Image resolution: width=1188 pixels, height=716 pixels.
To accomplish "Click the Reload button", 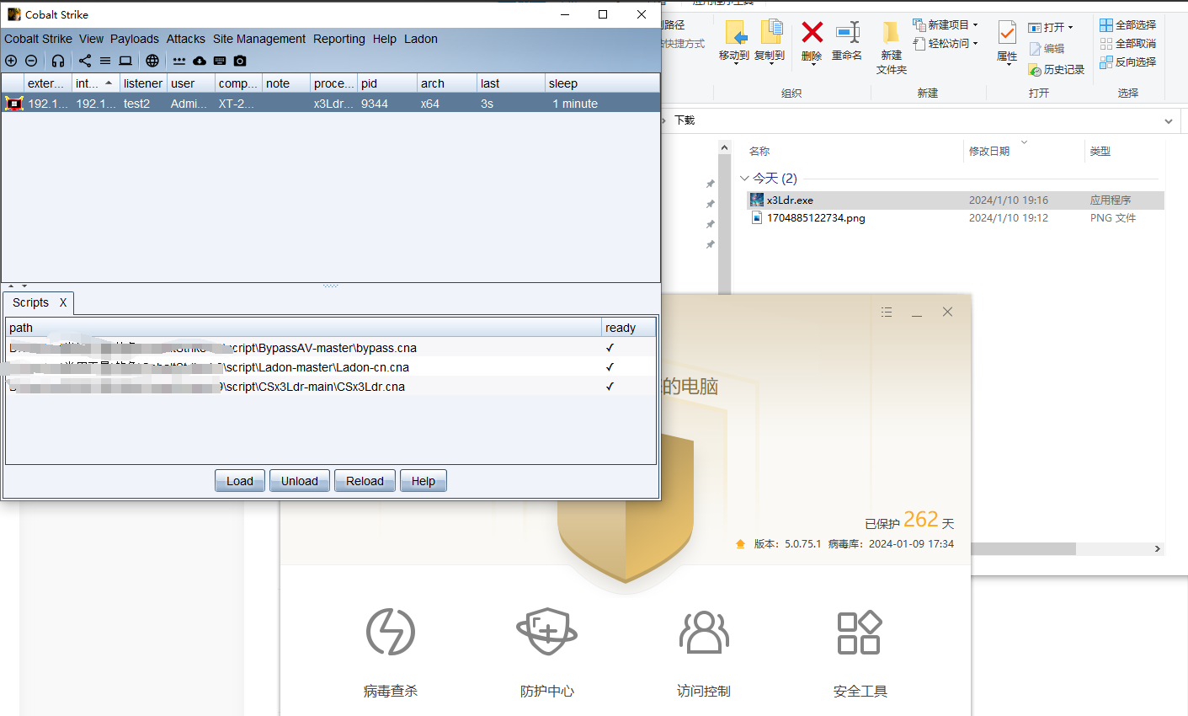I will point(365,481).
